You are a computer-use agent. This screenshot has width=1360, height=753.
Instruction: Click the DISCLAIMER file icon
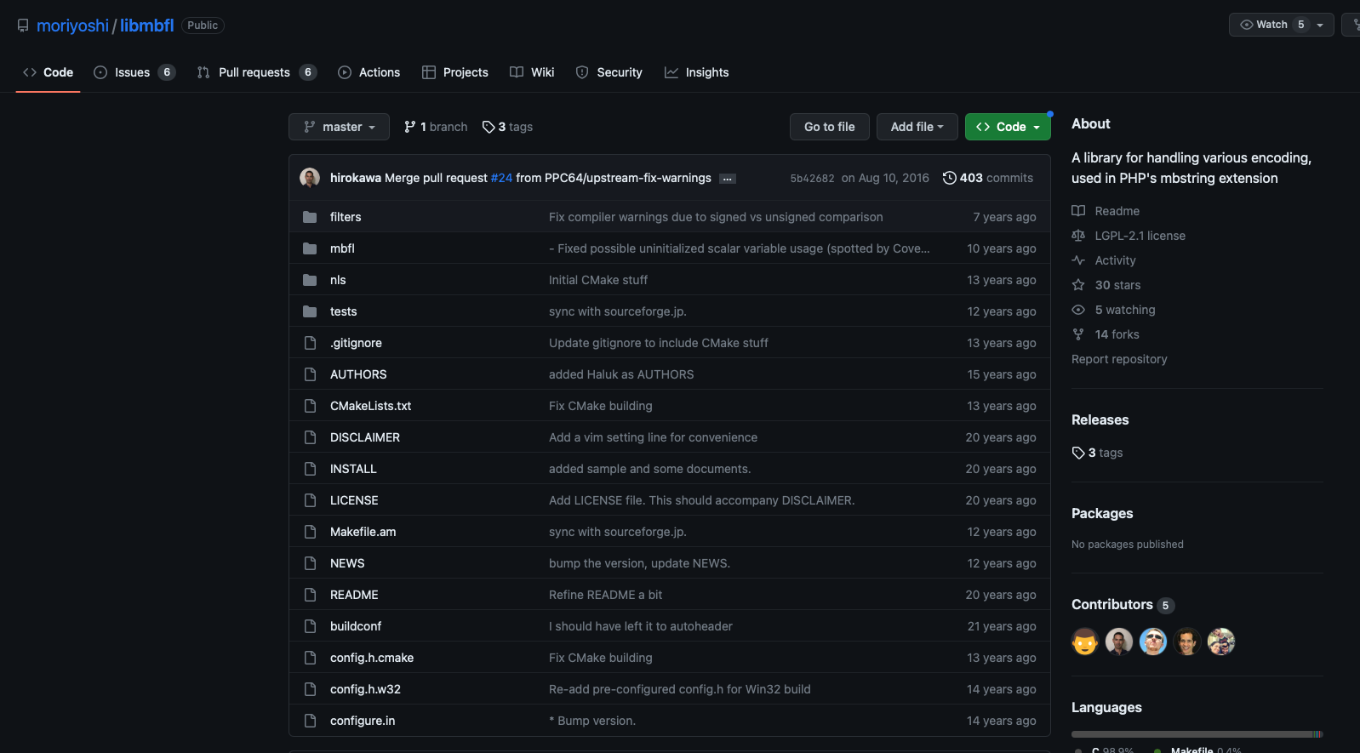point(311,437)
